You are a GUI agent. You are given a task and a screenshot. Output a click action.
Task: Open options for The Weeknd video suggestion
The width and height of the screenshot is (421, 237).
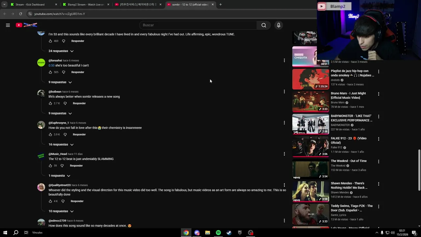click(379, 161)
